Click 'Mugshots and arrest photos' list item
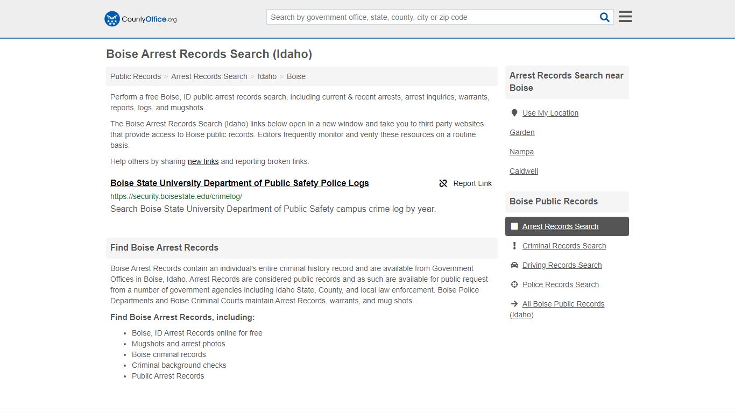 click(x=178, y=344)
